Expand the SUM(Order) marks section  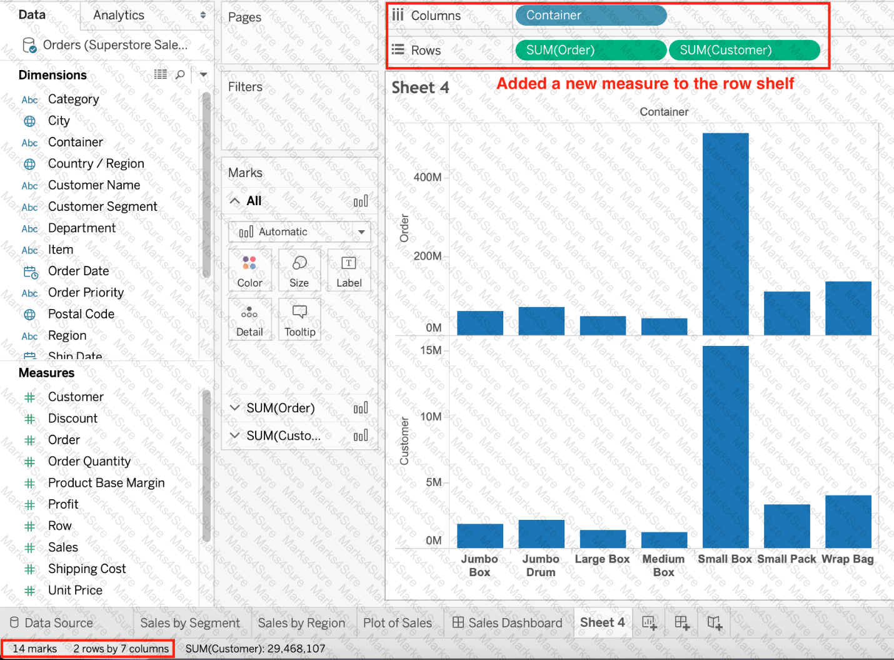tap(234, 408)
